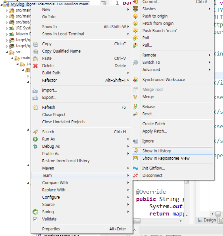
Task: Click the Import icon
Action: (x=35, y=90)
